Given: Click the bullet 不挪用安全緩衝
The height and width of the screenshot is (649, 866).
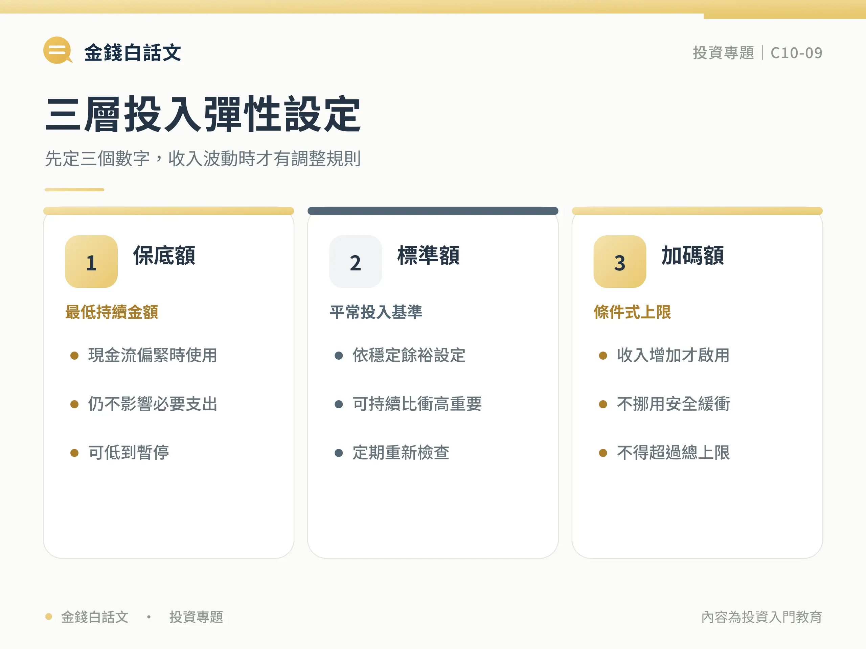Looking at the screenshot, I should [x=673, y=404].
